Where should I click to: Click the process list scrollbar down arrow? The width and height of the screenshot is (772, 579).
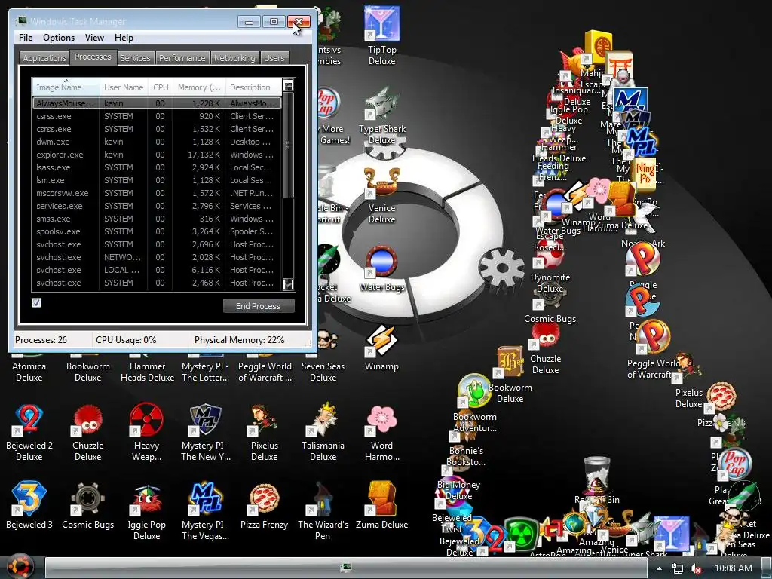click(x=289, y=284)
